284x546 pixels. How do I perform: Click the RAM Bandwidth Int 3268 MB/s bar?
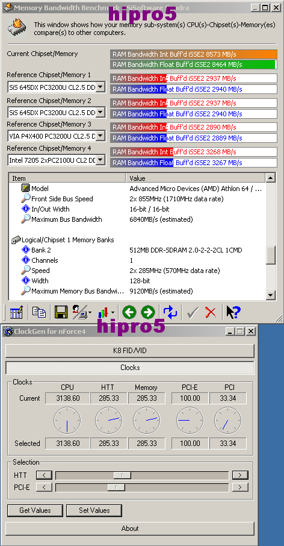[194, 152]
